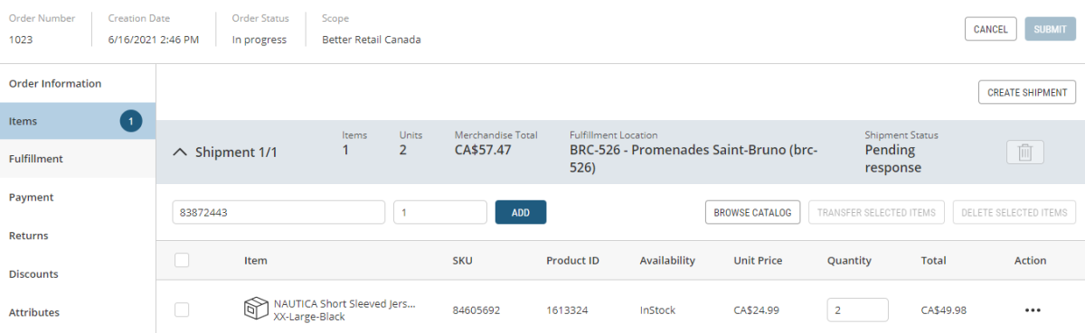Open the three-dot action menu for NAUTICA item

point(1033,310)
